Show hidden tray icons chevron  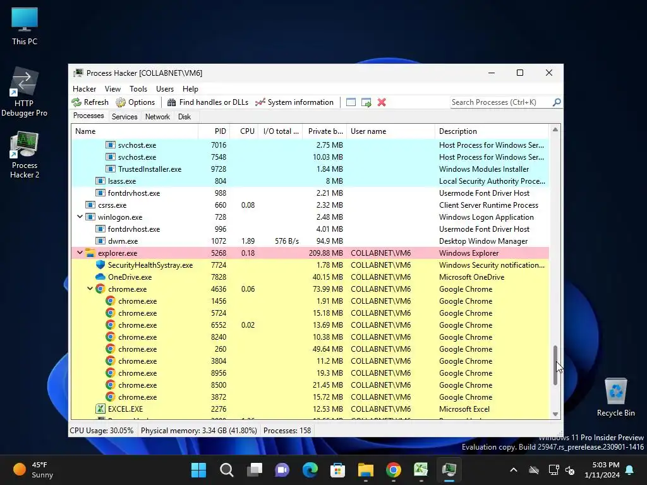[x=514, y=470]
